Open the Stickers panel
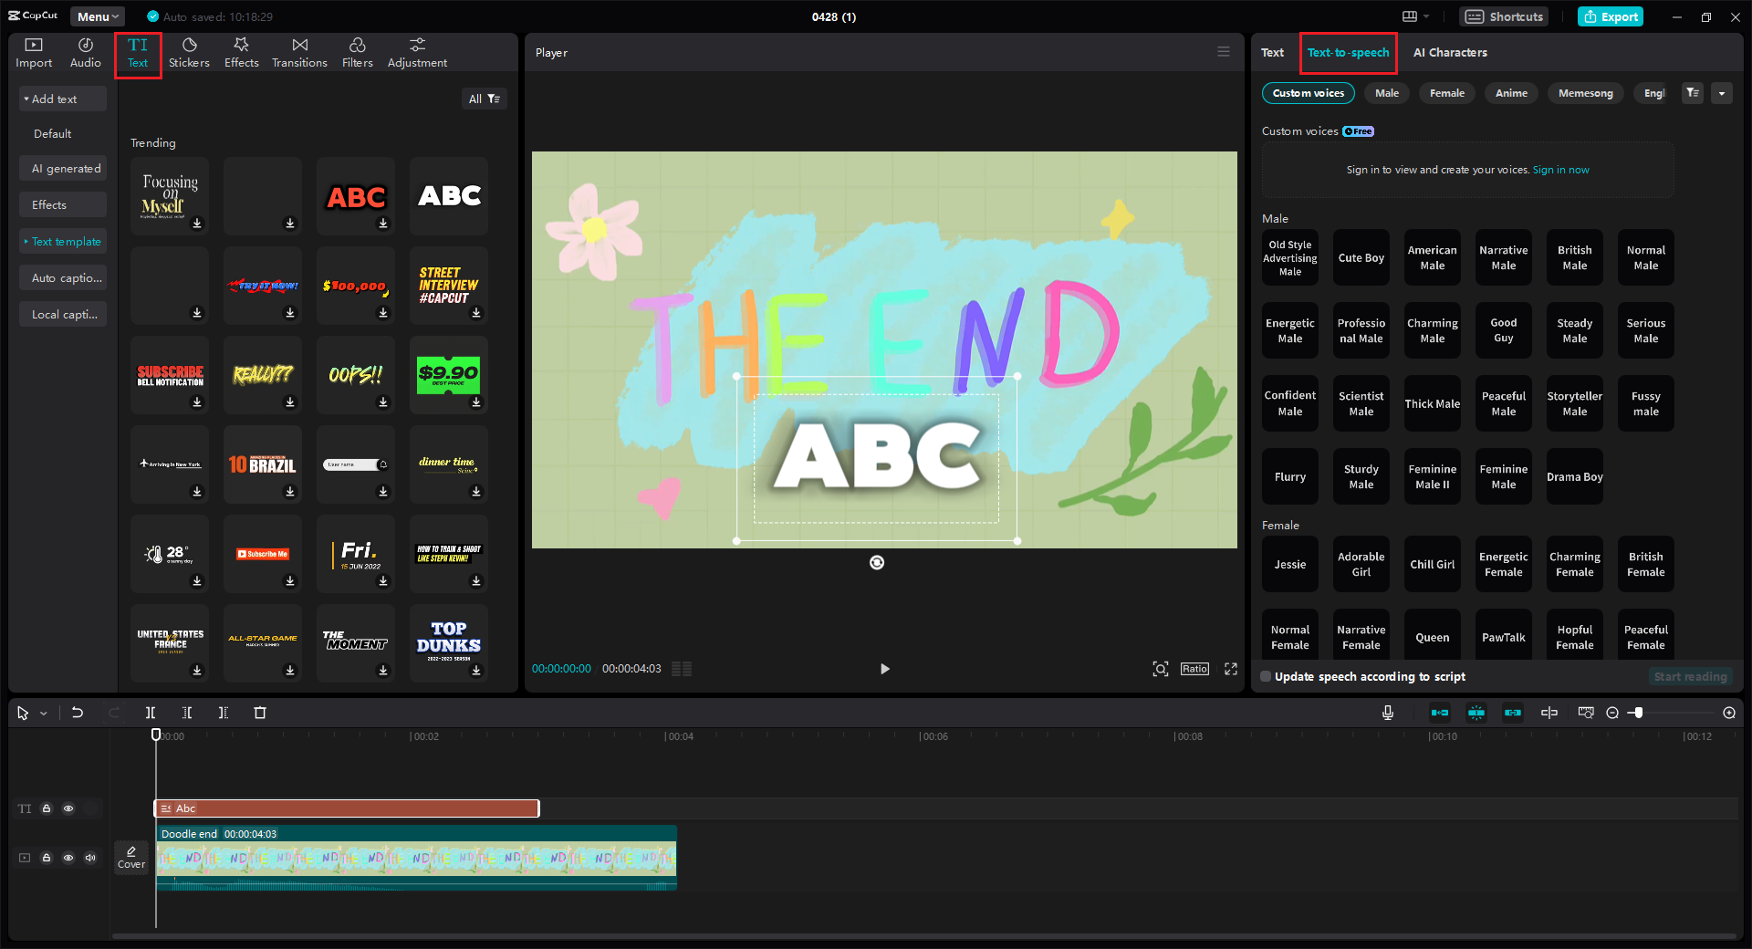Image resolution: width=1752 pixels, height=949 pixels. (x=189, y=54)
